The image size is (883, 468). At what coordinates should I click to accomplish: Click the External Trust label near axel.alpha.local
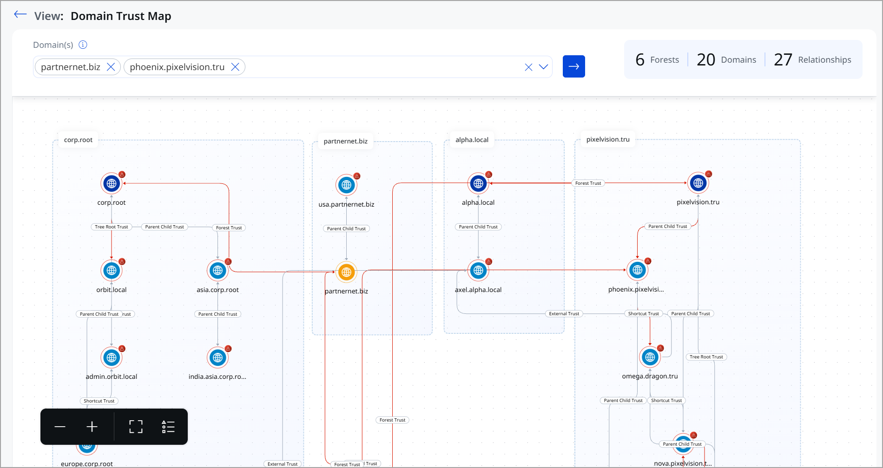[x=564, y=314]
